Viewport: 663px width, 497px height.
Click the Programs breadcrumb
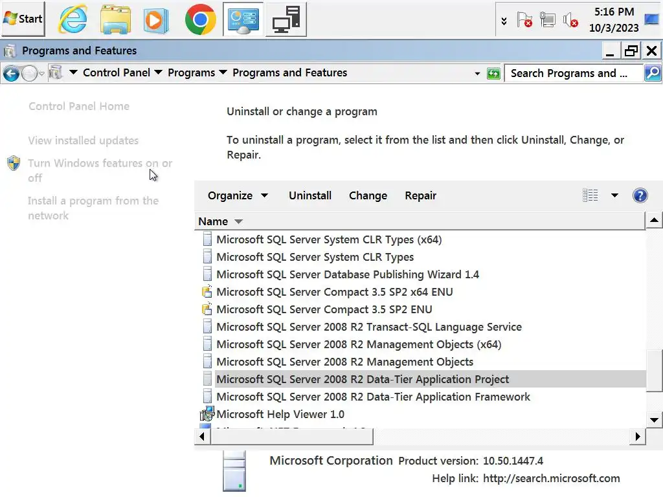[191, 72]
